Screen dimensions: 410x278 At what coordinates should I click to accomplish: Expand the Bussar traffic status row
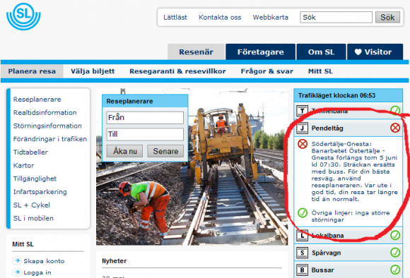[348, 270]
